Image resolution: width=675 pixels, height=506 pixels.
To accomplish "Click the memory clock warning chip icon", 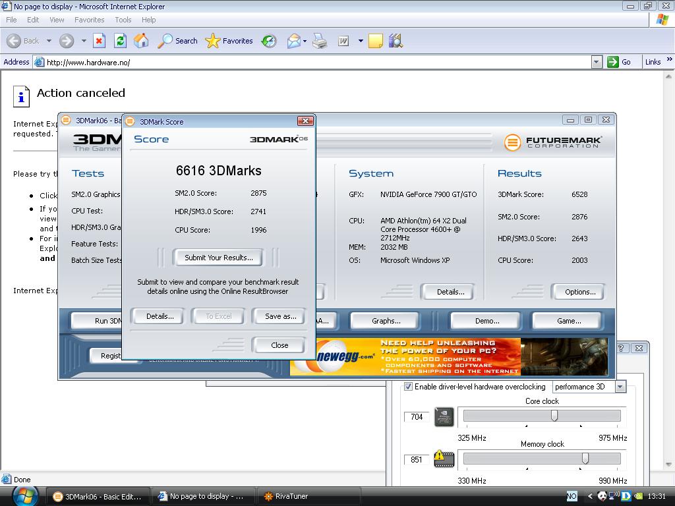I will [444, 459].
